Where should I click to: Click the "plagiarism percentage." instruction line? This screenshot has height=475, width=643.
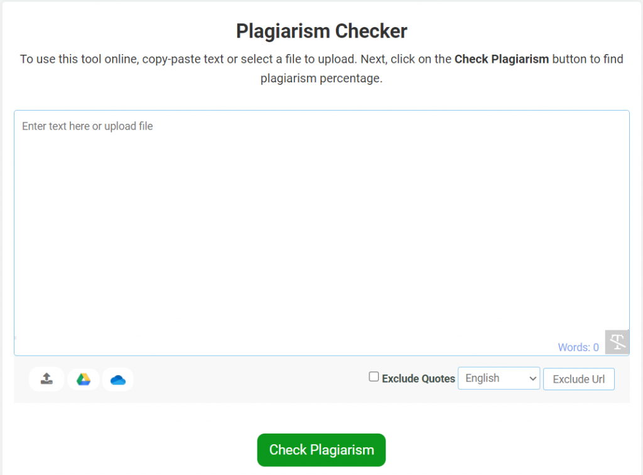tap(321, 79)
